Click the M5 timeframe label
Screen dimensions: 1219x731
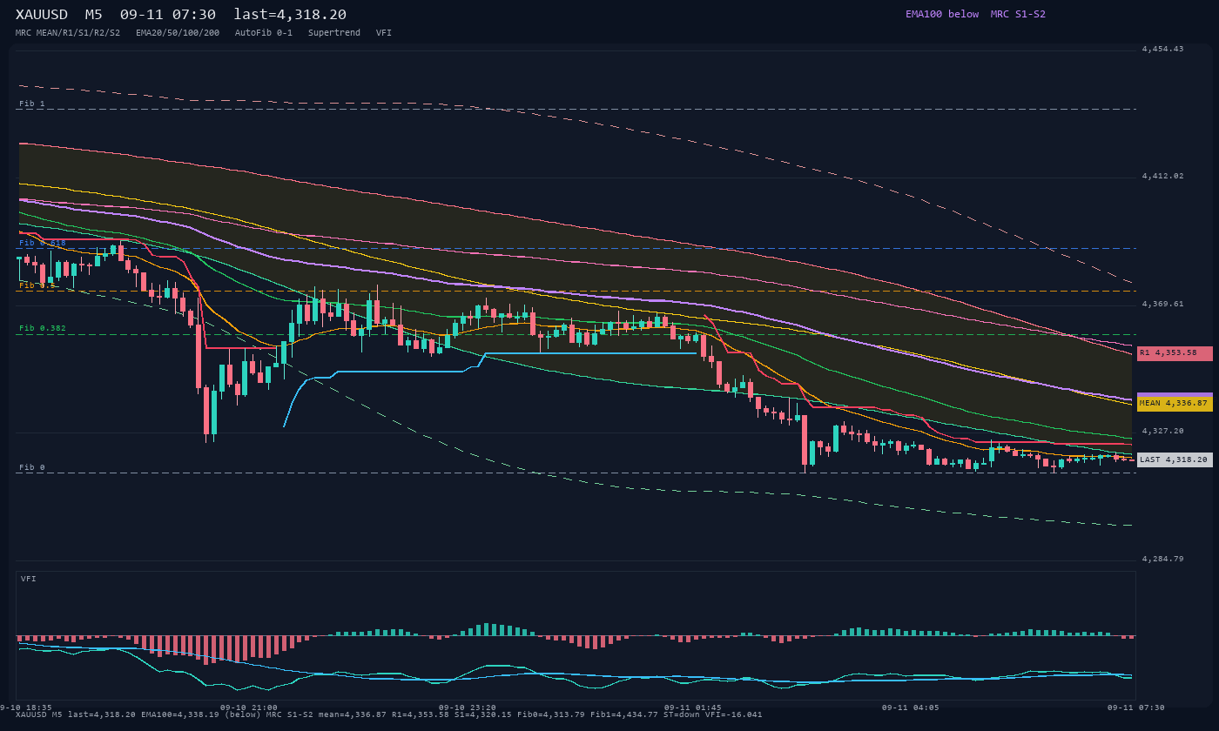tap(94, 15)
